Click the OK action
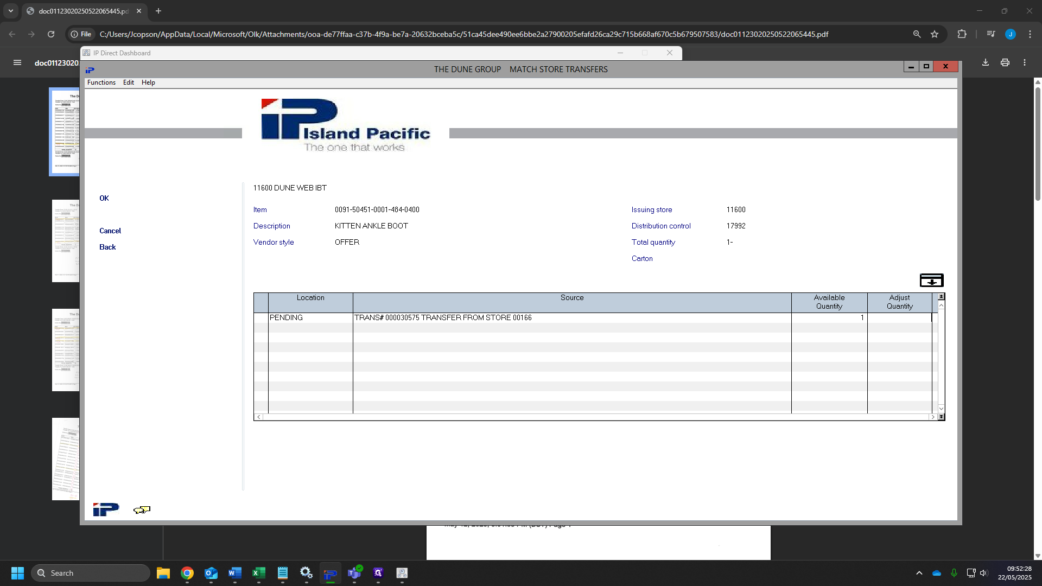 pyautogui.click(x=104, y=198)
